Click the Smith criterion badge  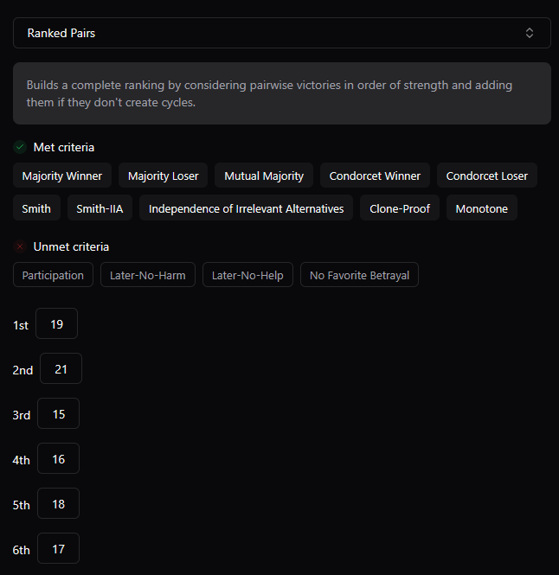[x=36, y=208]
